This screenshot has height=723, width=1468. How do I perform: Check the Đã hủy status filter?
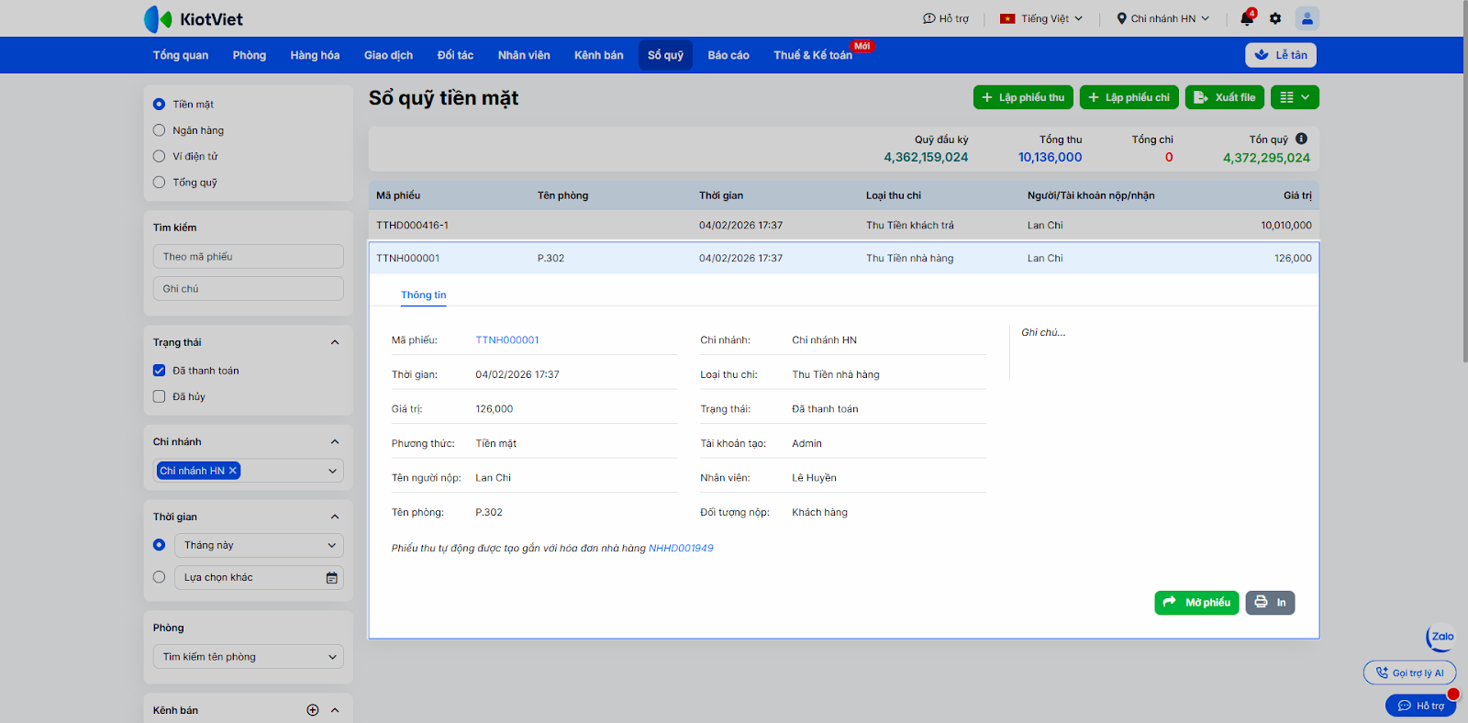coord(159,396)
